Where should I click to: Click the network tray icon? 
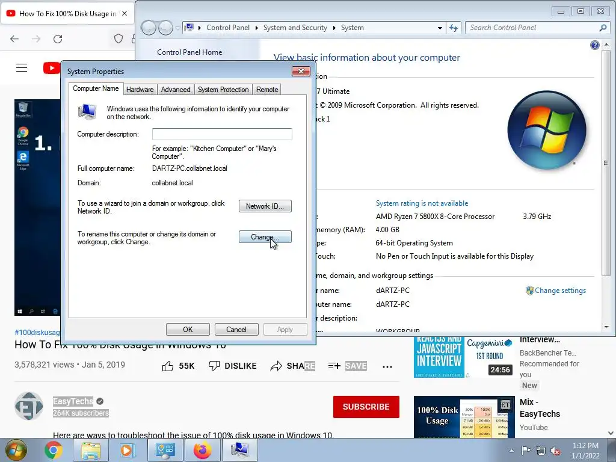[x=541, y=451]
